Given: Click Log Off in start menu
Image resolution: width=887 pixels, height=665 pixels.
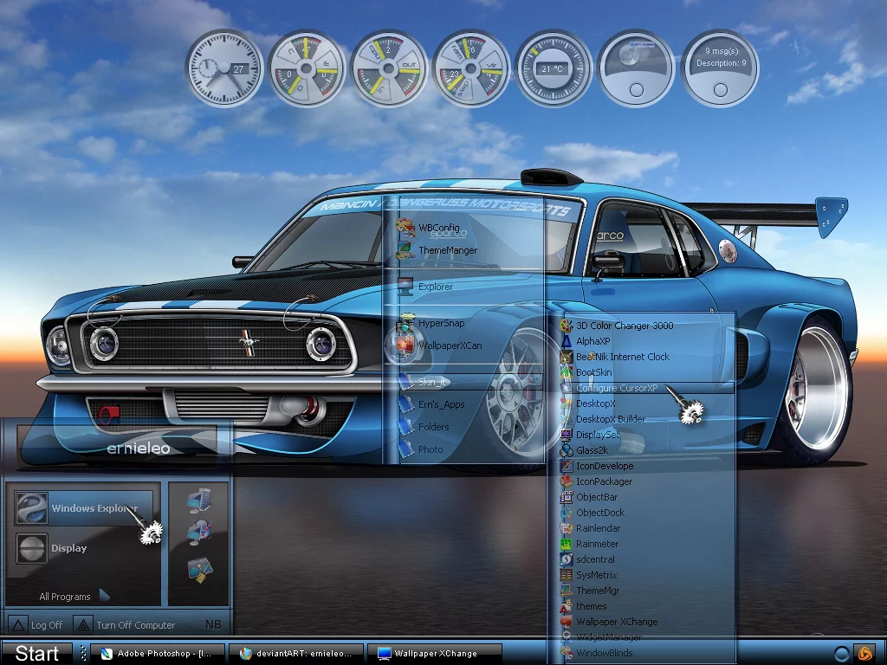Looking at the screenshot, I should coord(46,625).
